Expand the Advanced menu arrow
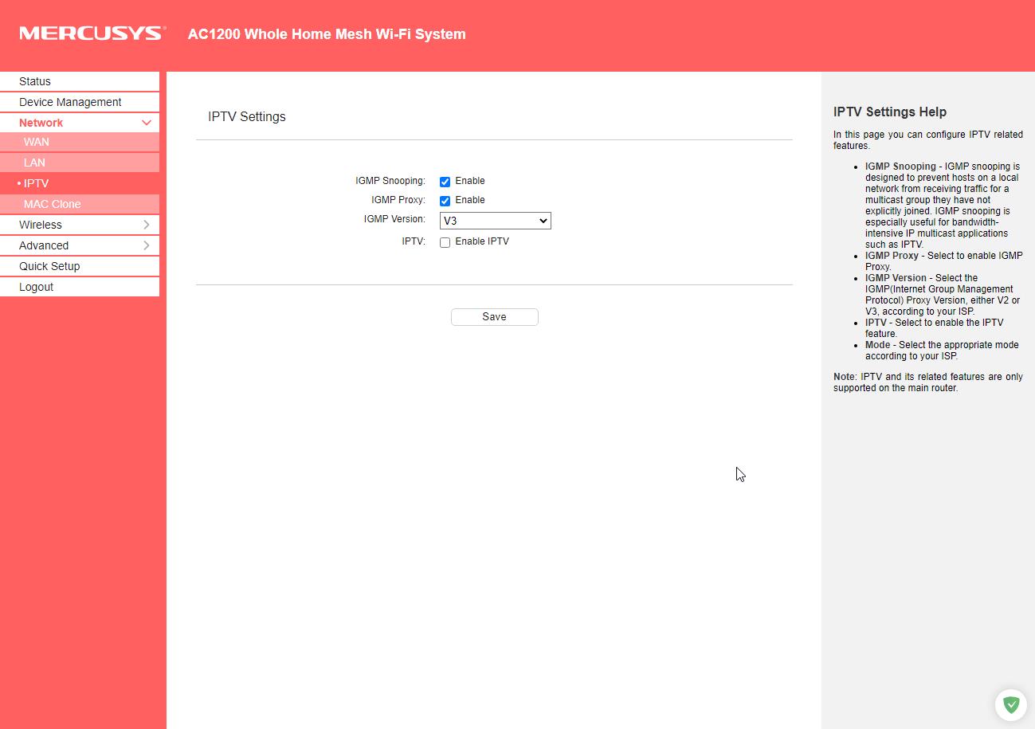Viewport: 1035px width, 729px height. [x=147, y=245]
